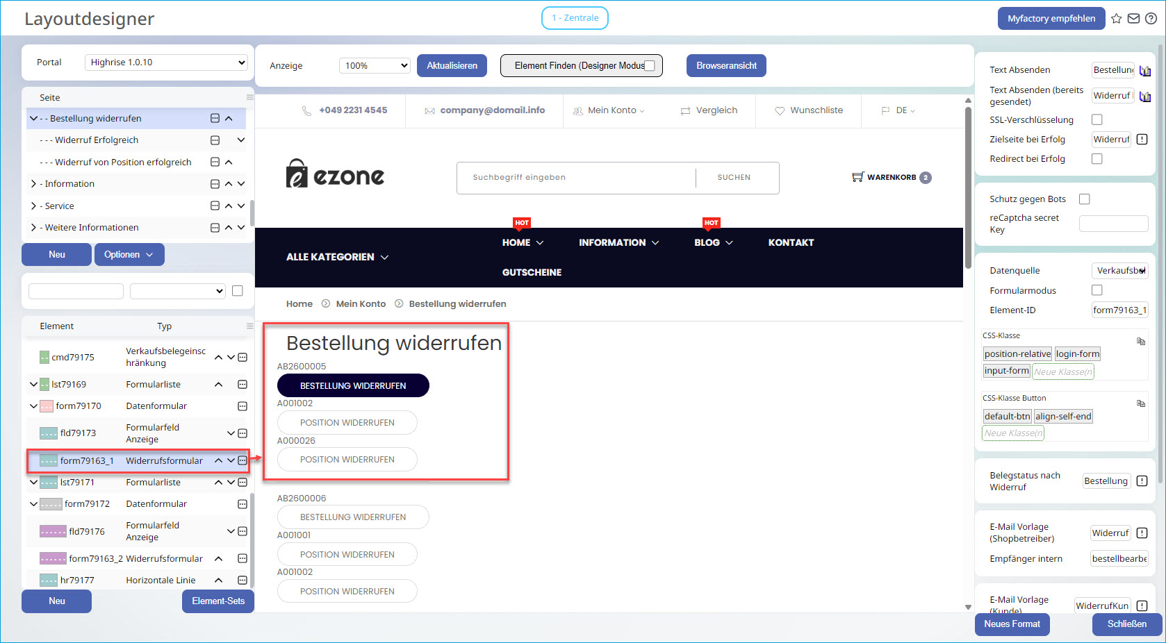
Task: Move lst79171 element up
Action: point(218,483)
